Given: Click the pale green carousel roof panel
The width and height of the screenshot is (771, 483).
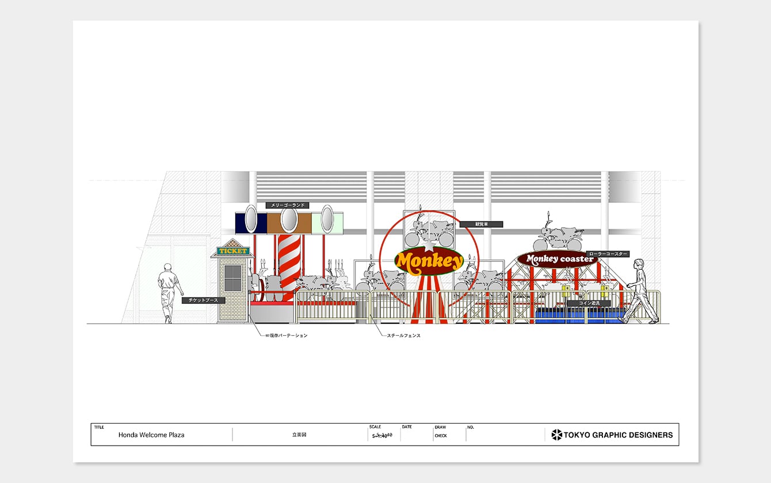Looking at the screenshot, I should pos(327,223).
